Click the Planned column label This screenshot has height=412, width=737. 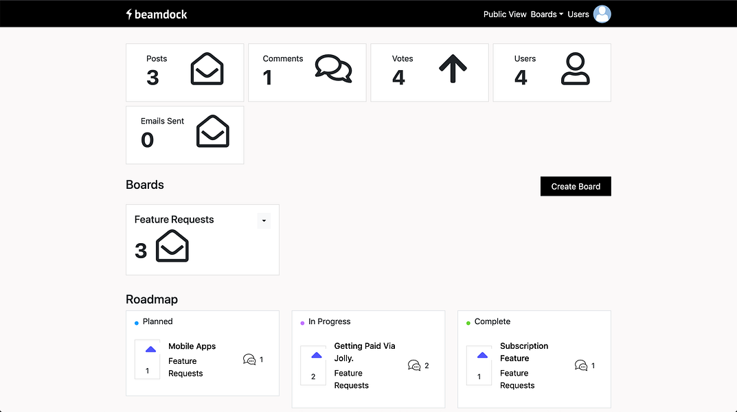[157, 321]
